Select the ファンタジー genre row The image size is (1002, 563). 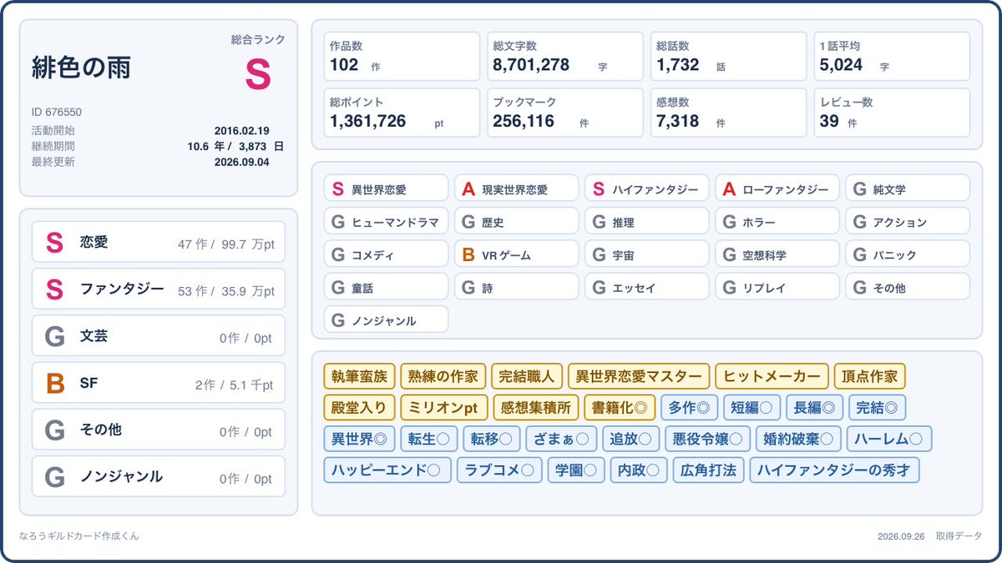(159, 289)
